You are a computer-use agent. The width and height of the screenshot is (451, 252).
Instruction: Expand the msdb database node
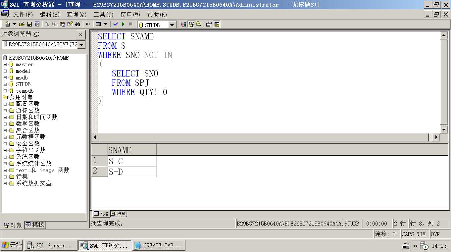pyautogui.click(x=5, y=77)
